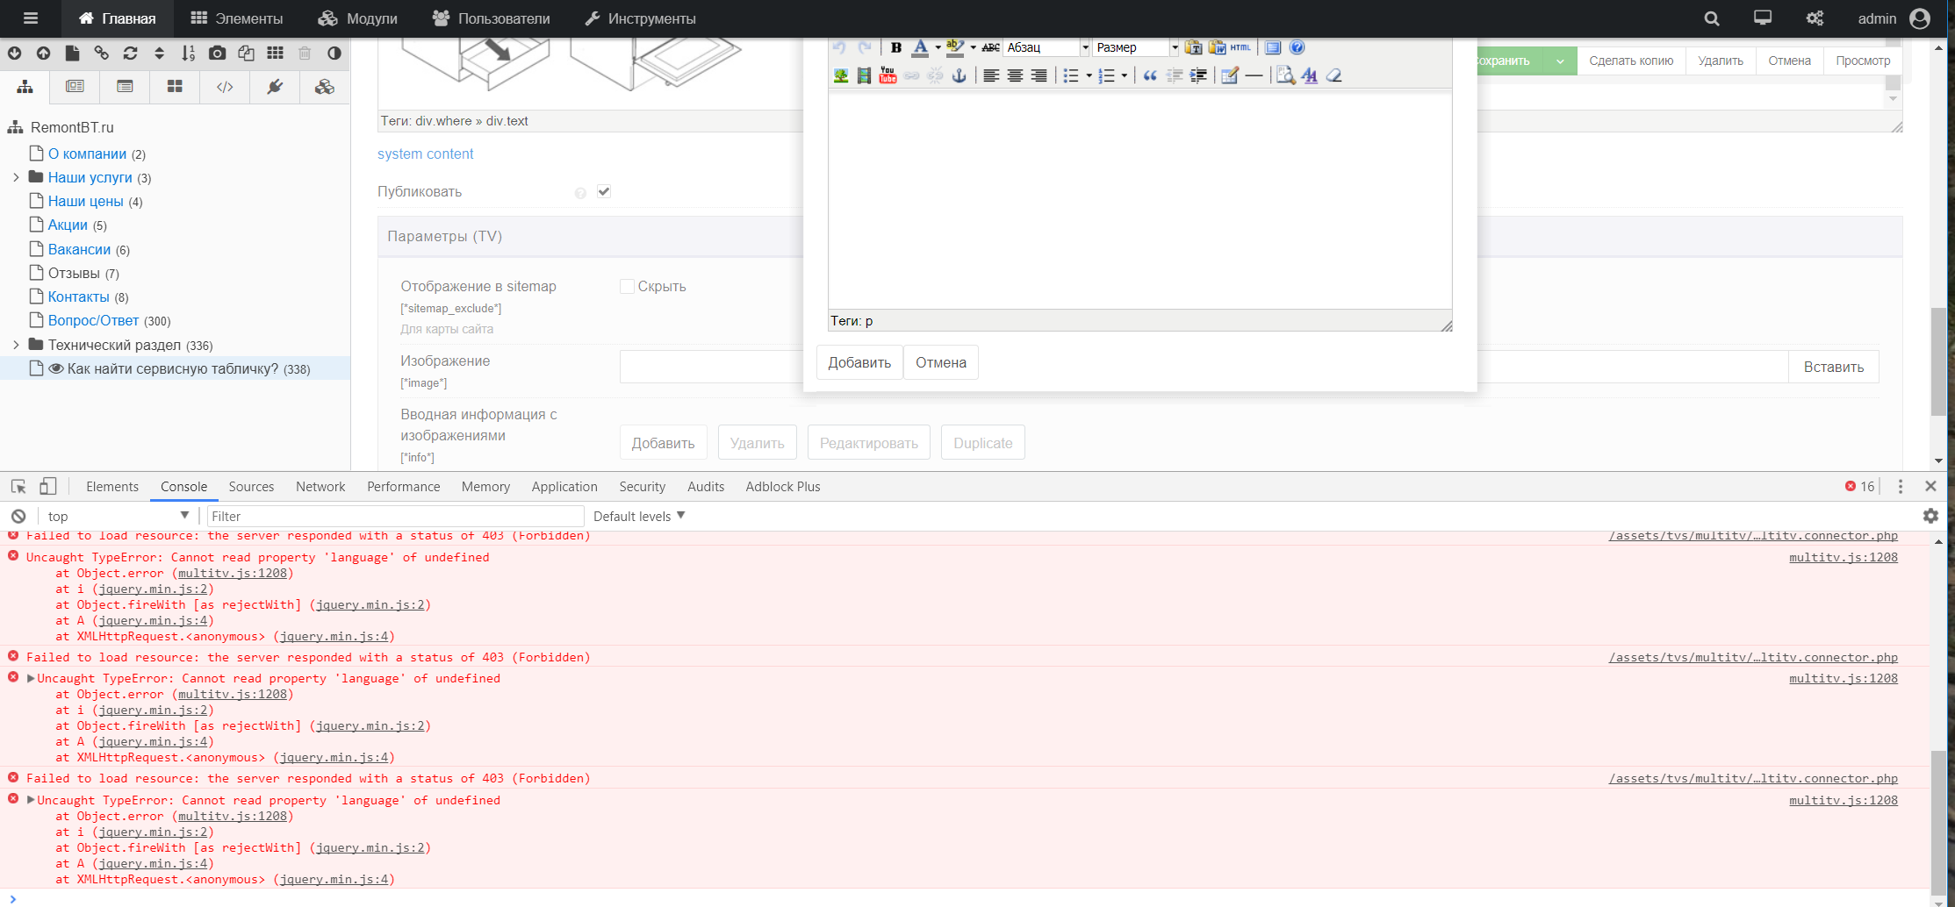The width and height of the screenshot is (1955, 907).
Task: Click the Вставить image button
Action: [x=1834, y=367]
